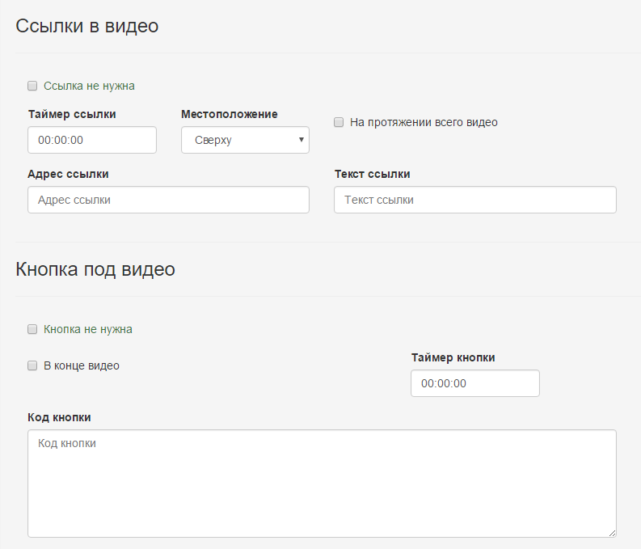This screenshot has height=549, width=641.
Task: Click the 'Адрес ссылки' field label
Action: click(x=68, y=174)
